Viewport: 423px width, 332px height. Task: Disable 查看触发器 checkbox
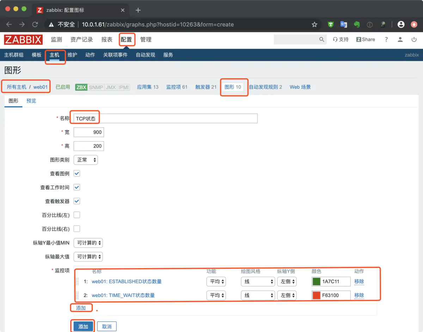click(76, 201)
